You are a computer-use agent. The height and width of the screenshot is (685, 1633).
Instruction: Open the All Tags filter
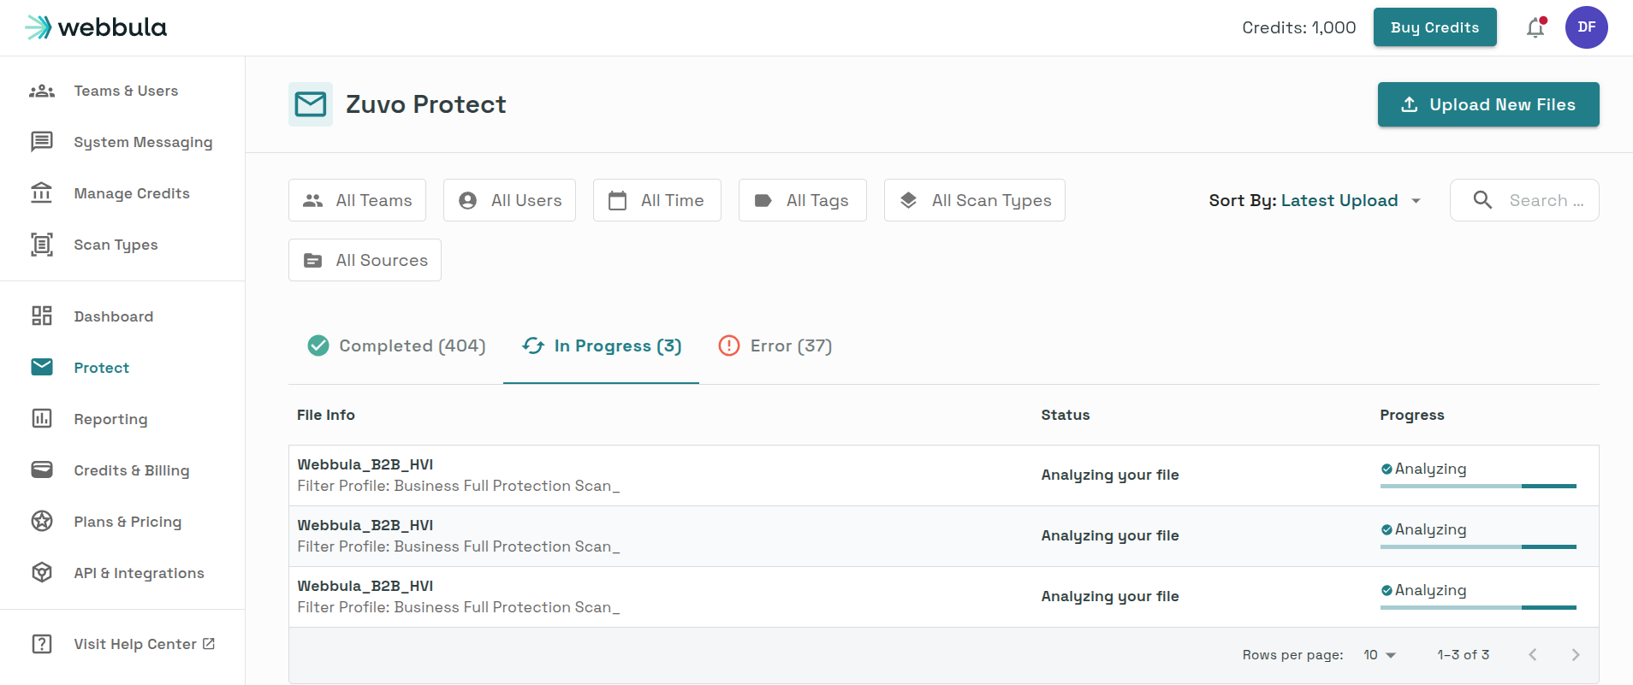pos(803,200)
